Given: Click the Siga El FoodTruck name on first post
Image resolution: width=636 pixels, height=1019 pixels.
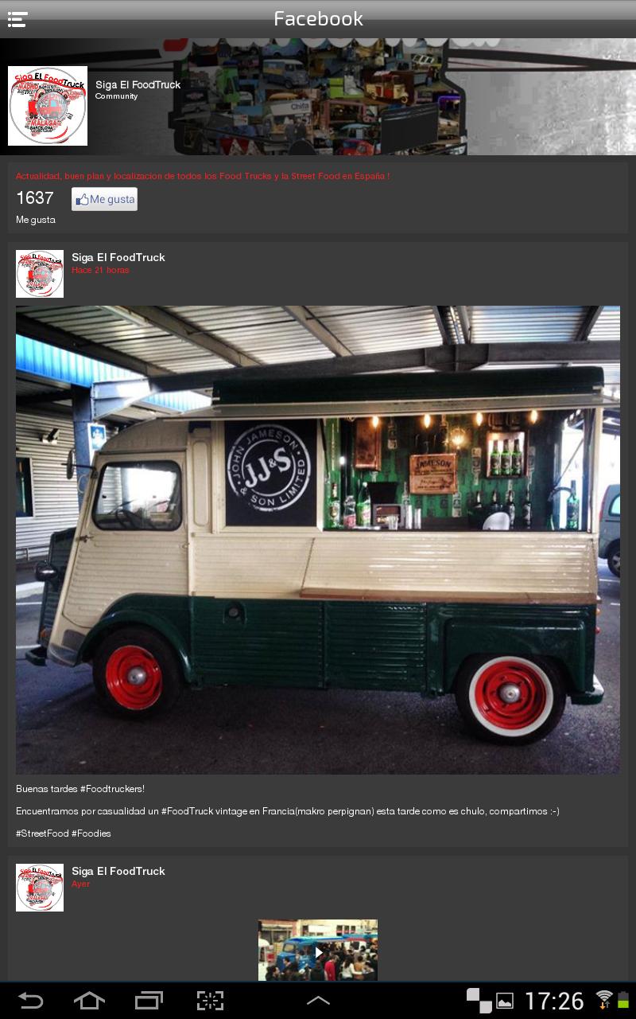Looking at the screenshot, I should click(x=118, y=257).
